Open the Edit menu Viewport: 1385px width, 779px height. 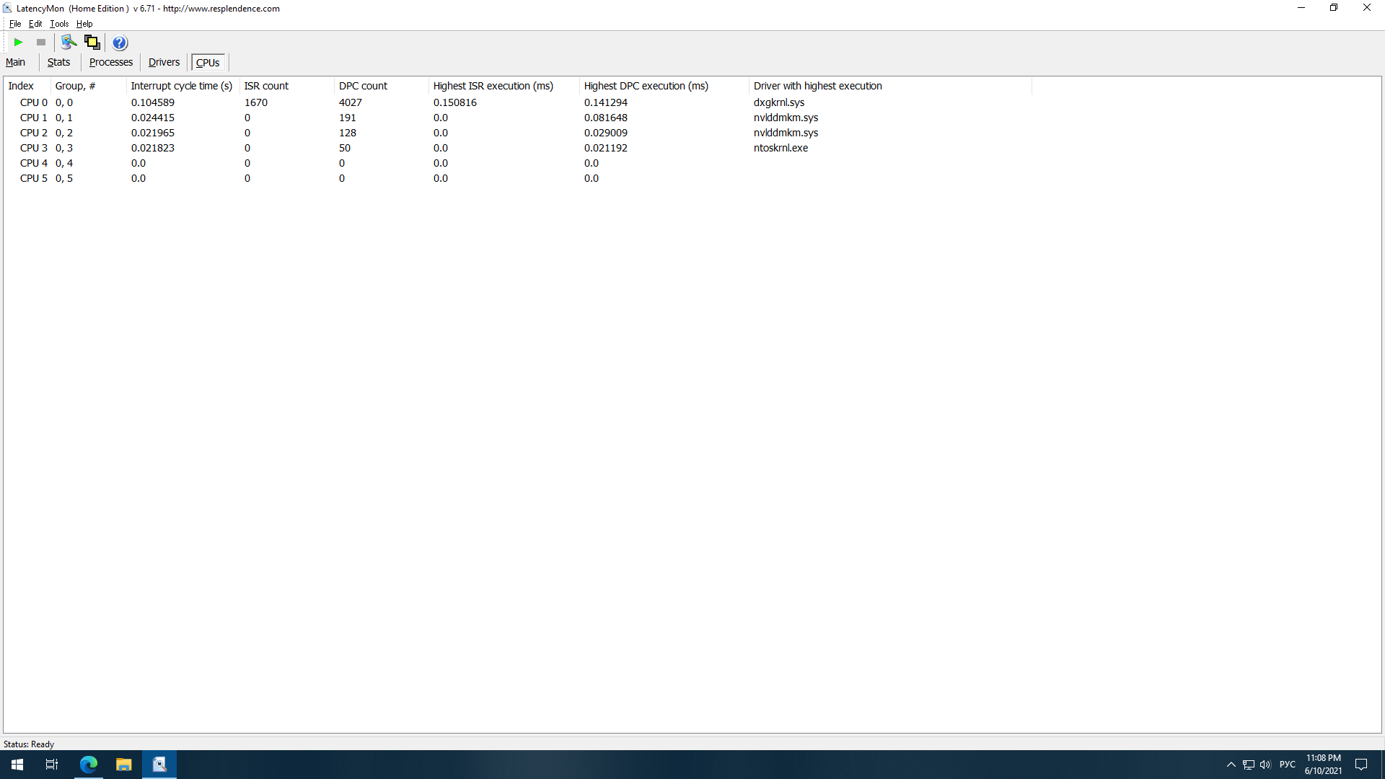35,24
